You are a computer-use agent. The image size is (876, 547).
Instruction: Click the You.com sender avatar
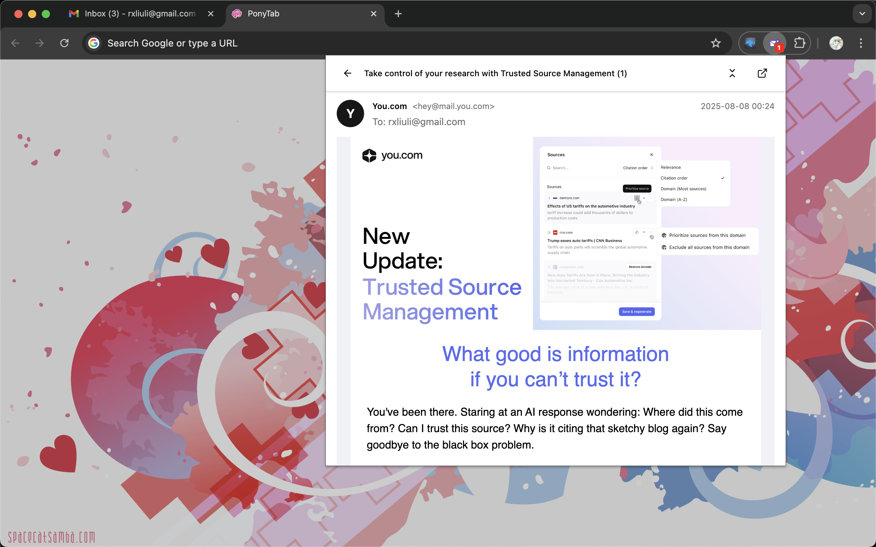pyautogui.click(x=350, y=114)
